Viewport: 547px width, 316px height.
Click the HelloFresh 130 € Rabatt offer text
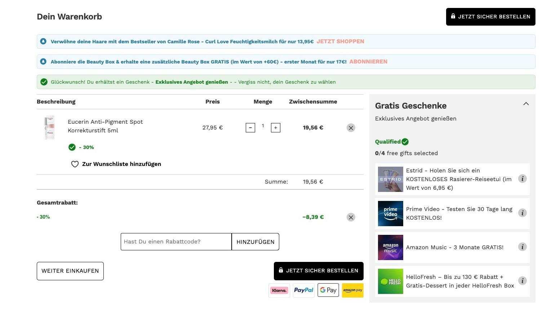[x=460, y=281]
